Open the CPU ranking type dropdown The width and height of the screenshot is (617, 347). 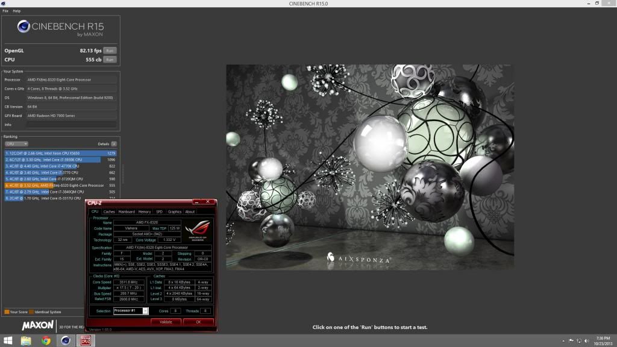click(x=16, y=144)
